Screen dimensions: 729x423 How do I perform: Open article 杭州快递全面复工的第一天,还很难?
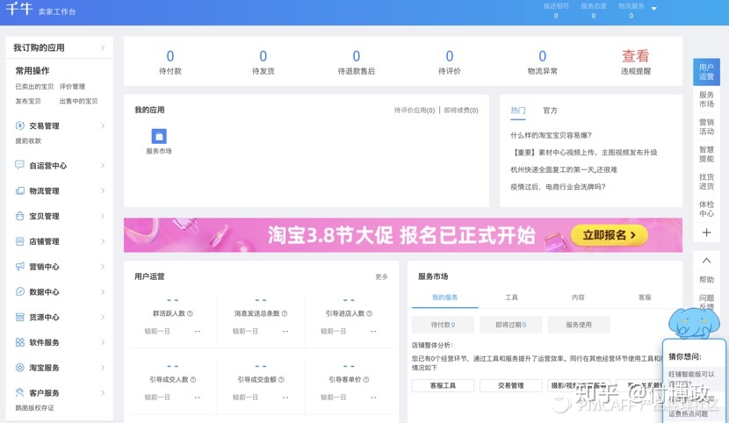[x=564, y=169]
